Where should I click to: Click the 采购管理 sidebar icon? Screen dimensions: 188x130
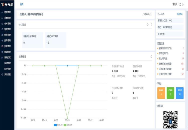(2, 18)
